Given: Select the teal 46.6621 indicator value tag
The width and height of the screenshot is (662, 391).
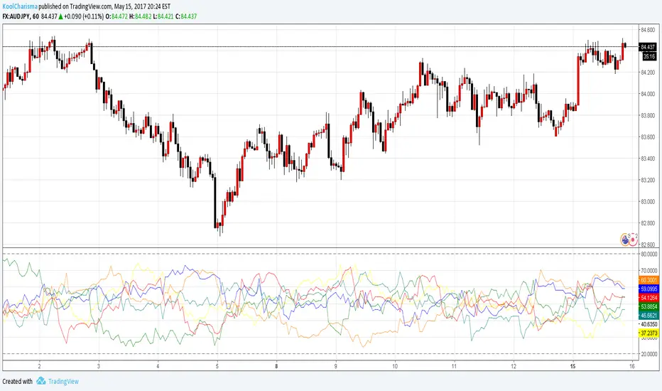Looking at the screenshot, I should (x=649, y=314).
